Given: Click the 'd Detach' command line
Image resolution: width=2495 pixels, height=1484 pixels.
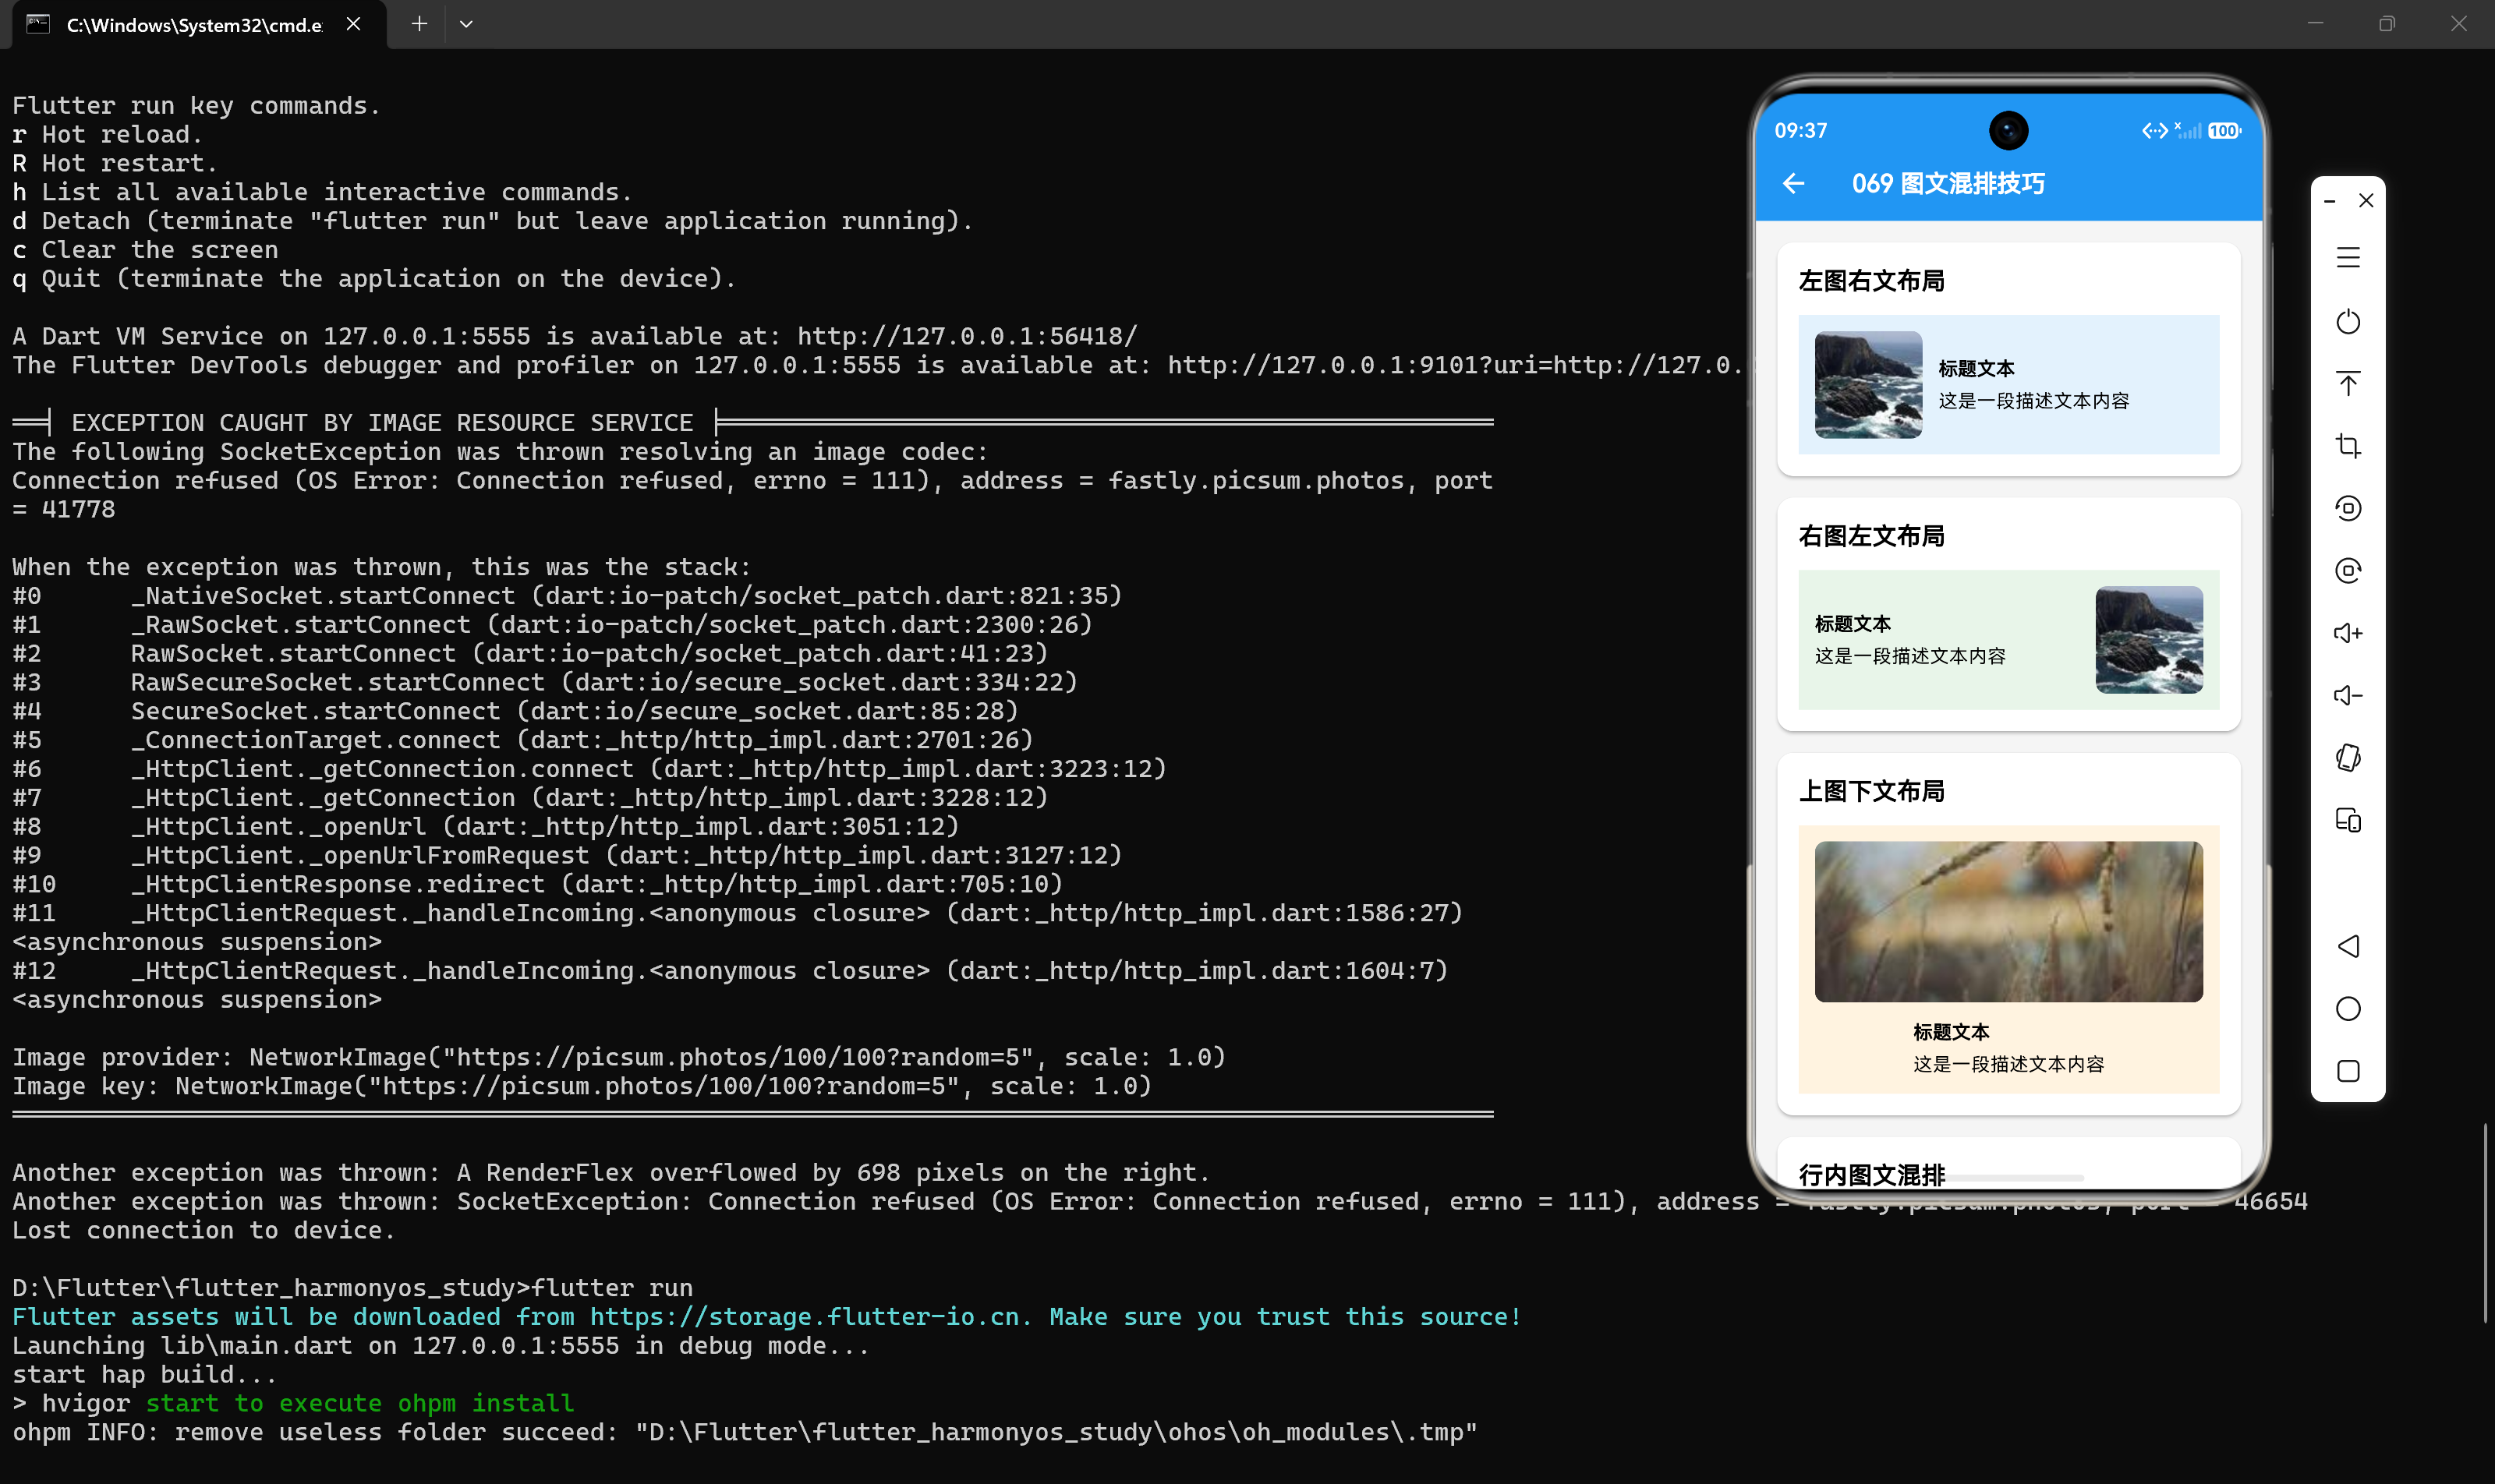Looking at the screenshot, I should pos(492,221).
